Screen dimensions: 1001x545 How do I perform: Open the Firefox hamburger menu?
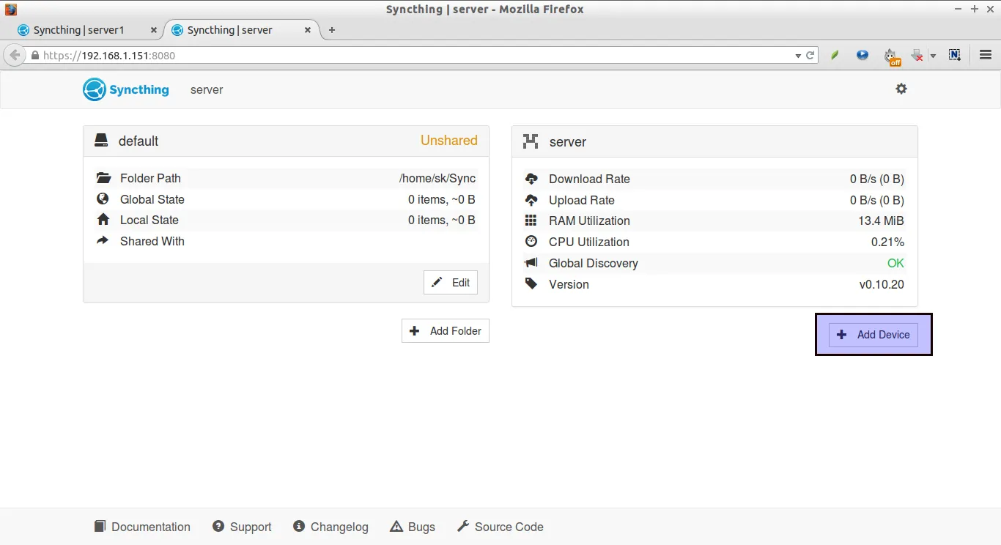(985, 55)
